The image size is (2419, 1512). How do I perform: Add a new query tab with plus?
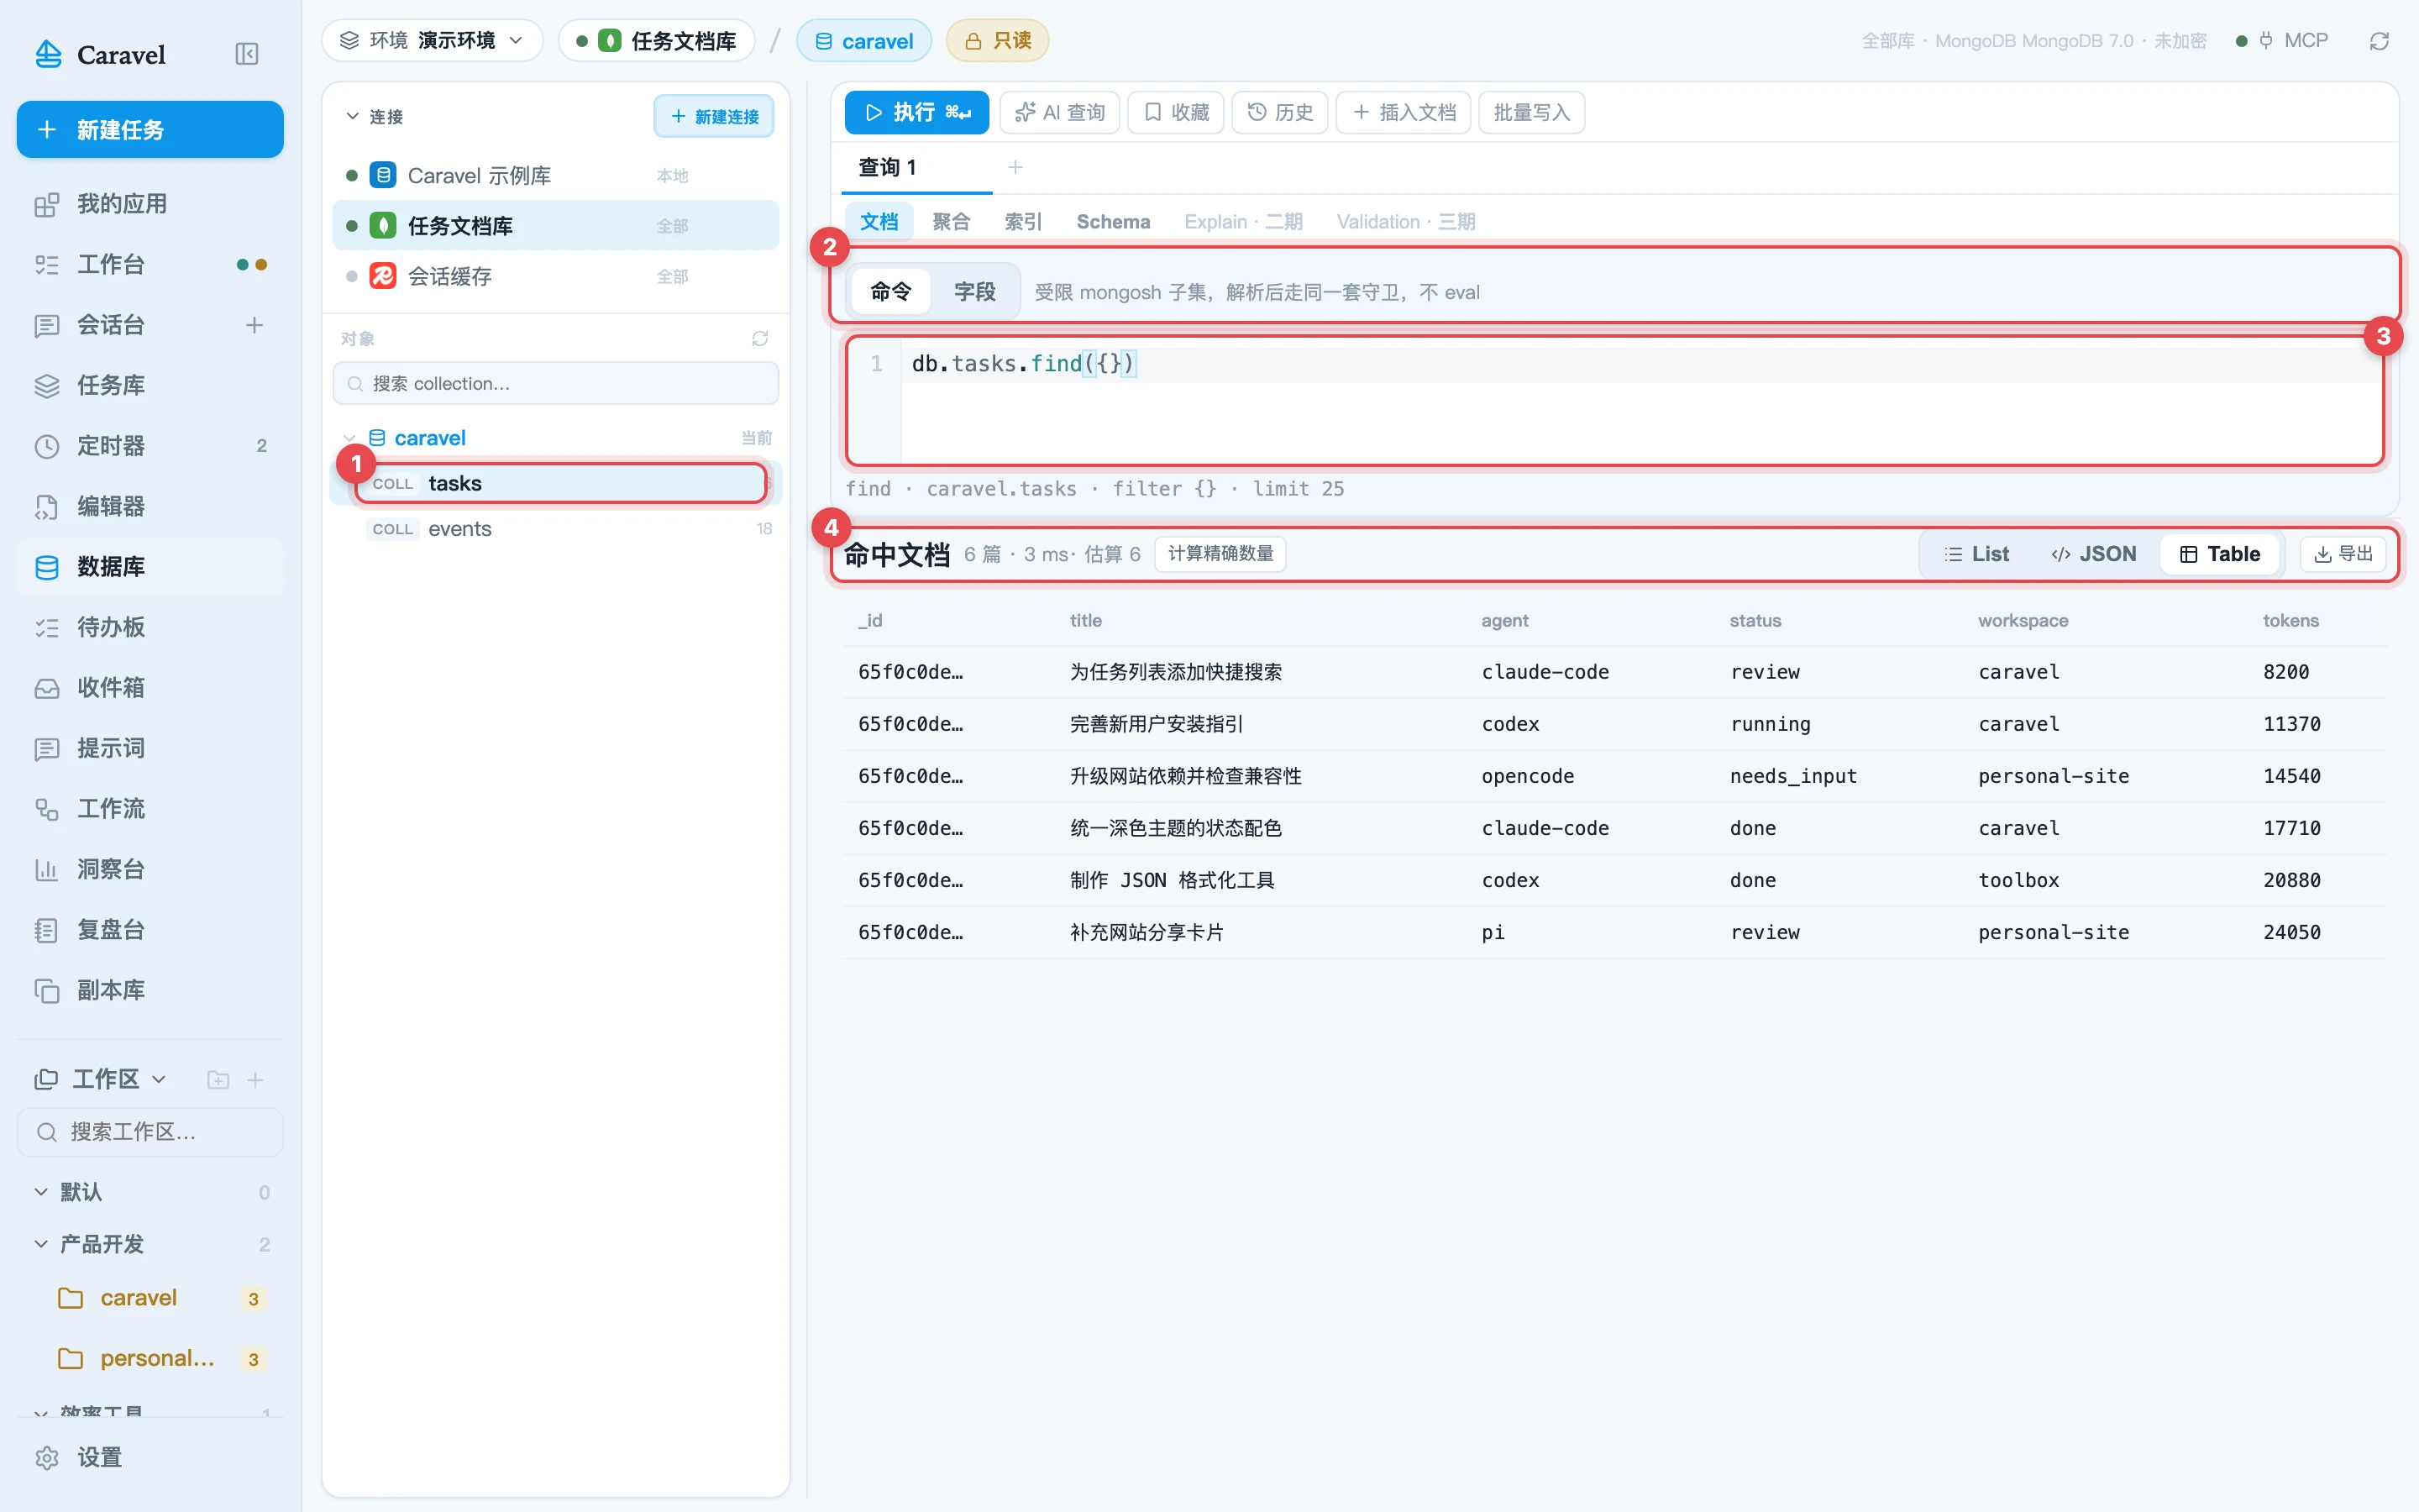[1015, 167]
